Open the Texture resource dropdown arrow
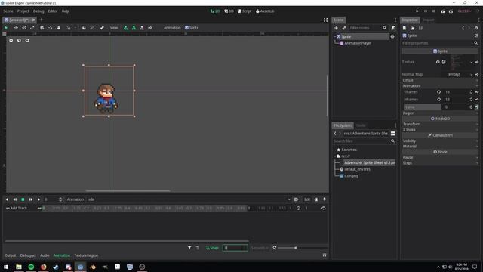This screenshot has width=483, height=272. tap(471, 62)
